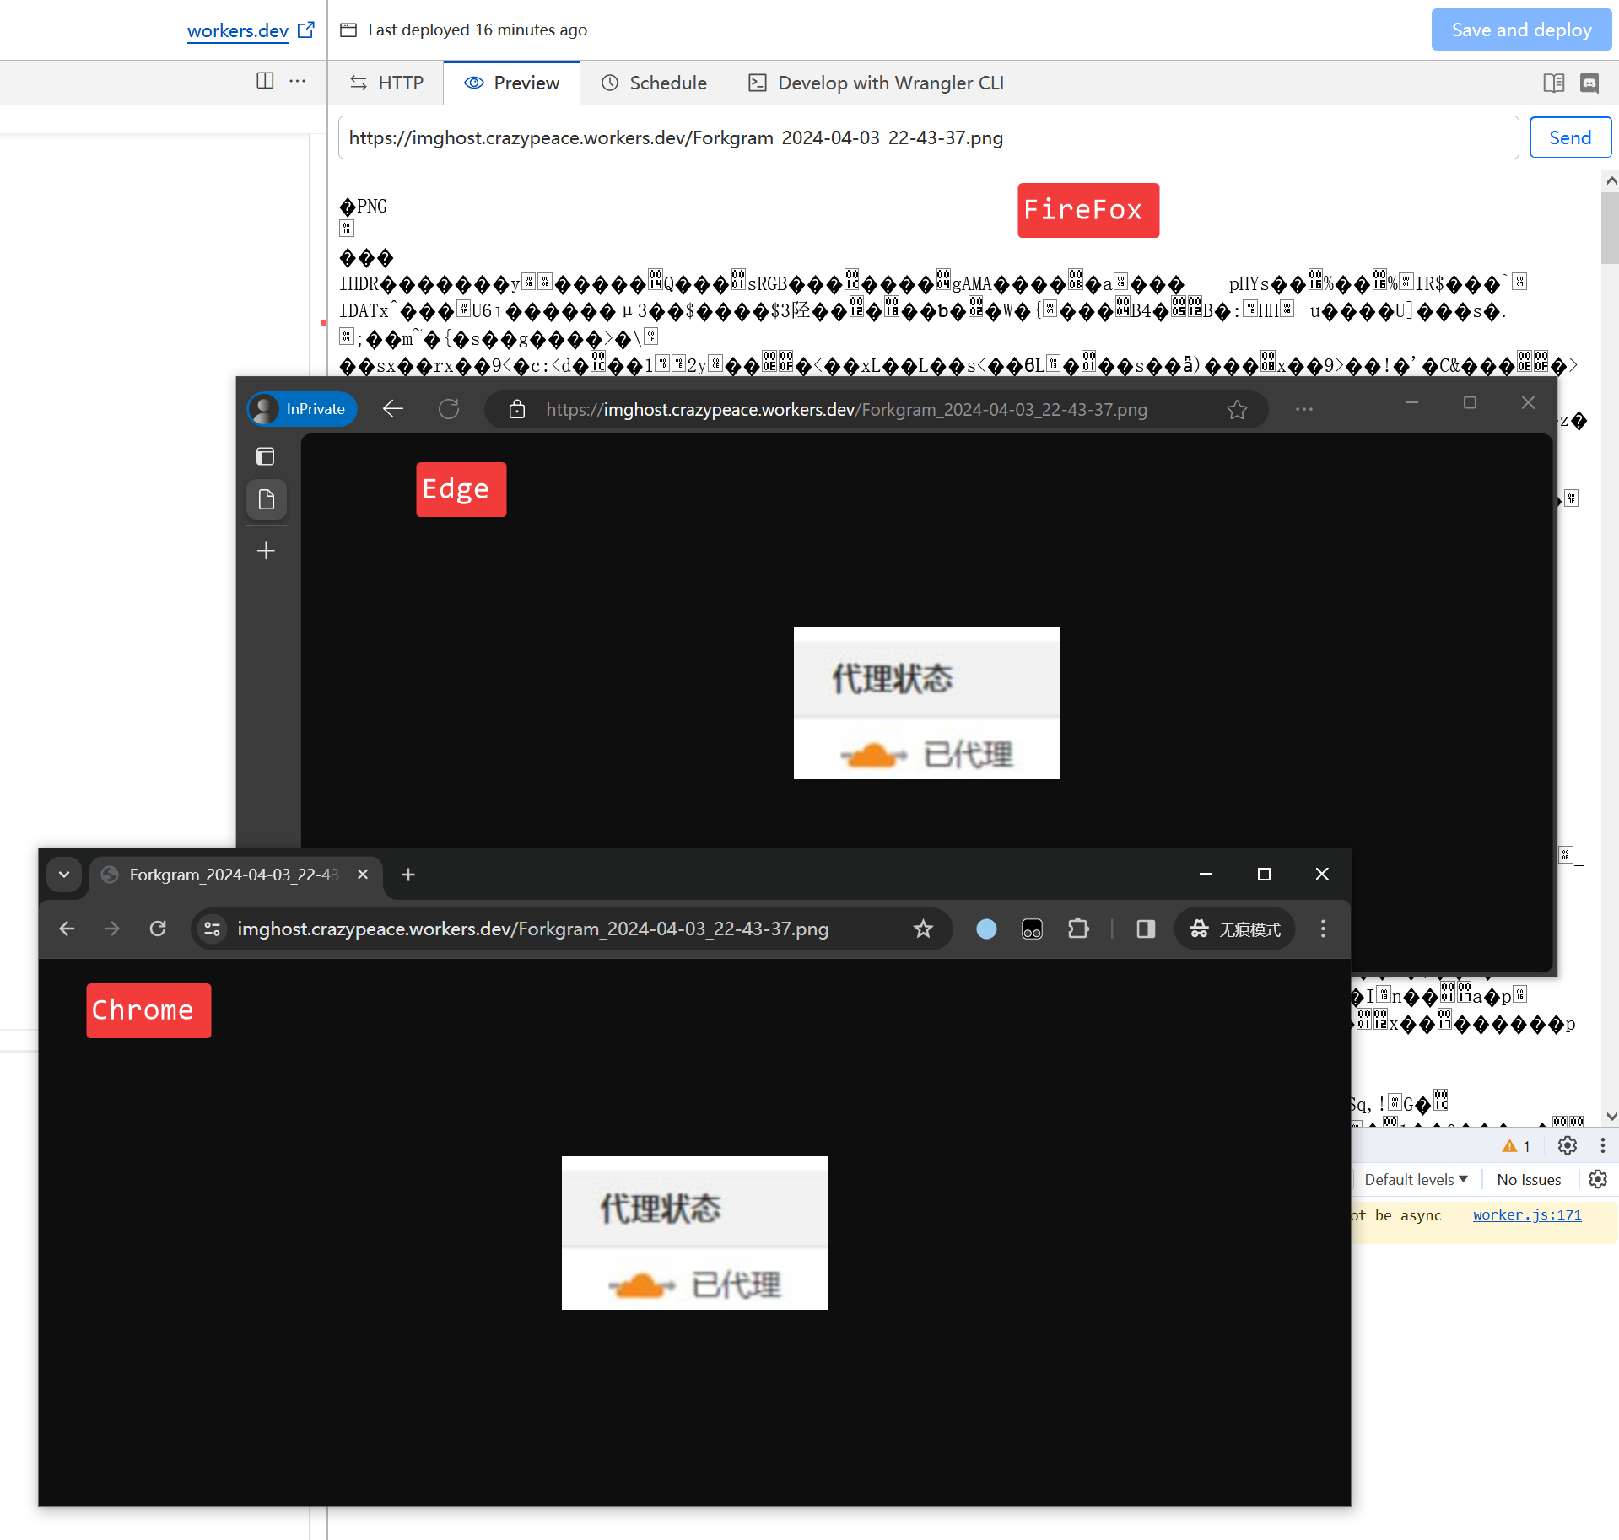Screen dimensions: 1619x1540
Task: Click the preview URL input field
Action: (x=928, y=137)
